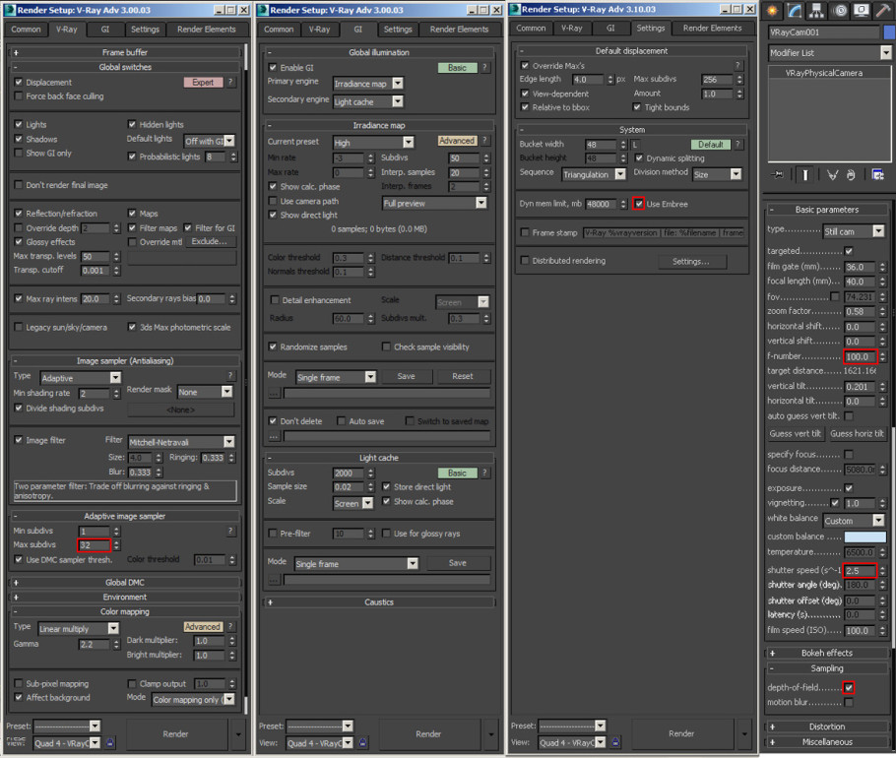
Task: Click the Exclude... button
Action: (x=209, y=241)
